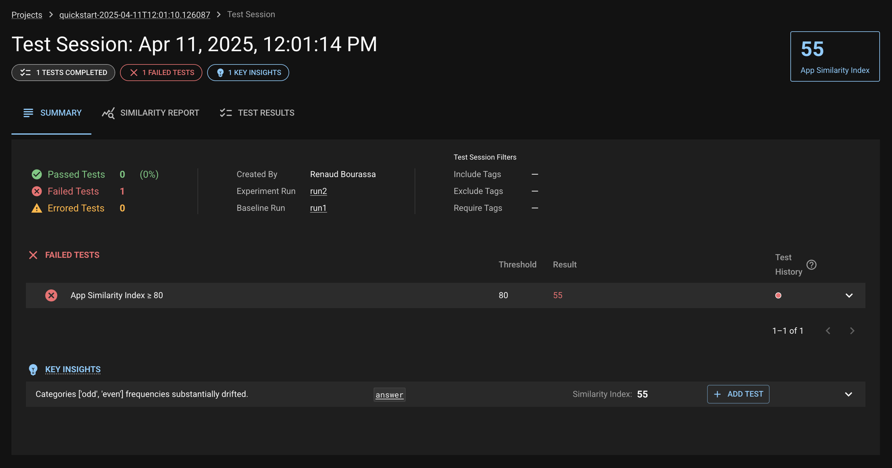This screenshot has height=468, width=892.
Task: Click the red circle icon next to Failed Tests count
Action: coord(37,191)
